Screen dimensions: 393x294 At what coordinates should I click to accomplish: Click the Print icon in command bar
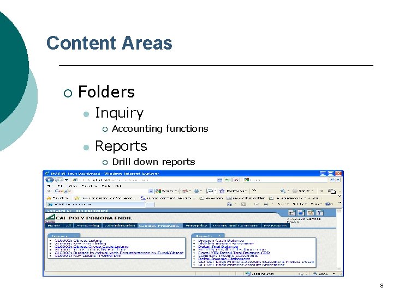coord(266,204)
